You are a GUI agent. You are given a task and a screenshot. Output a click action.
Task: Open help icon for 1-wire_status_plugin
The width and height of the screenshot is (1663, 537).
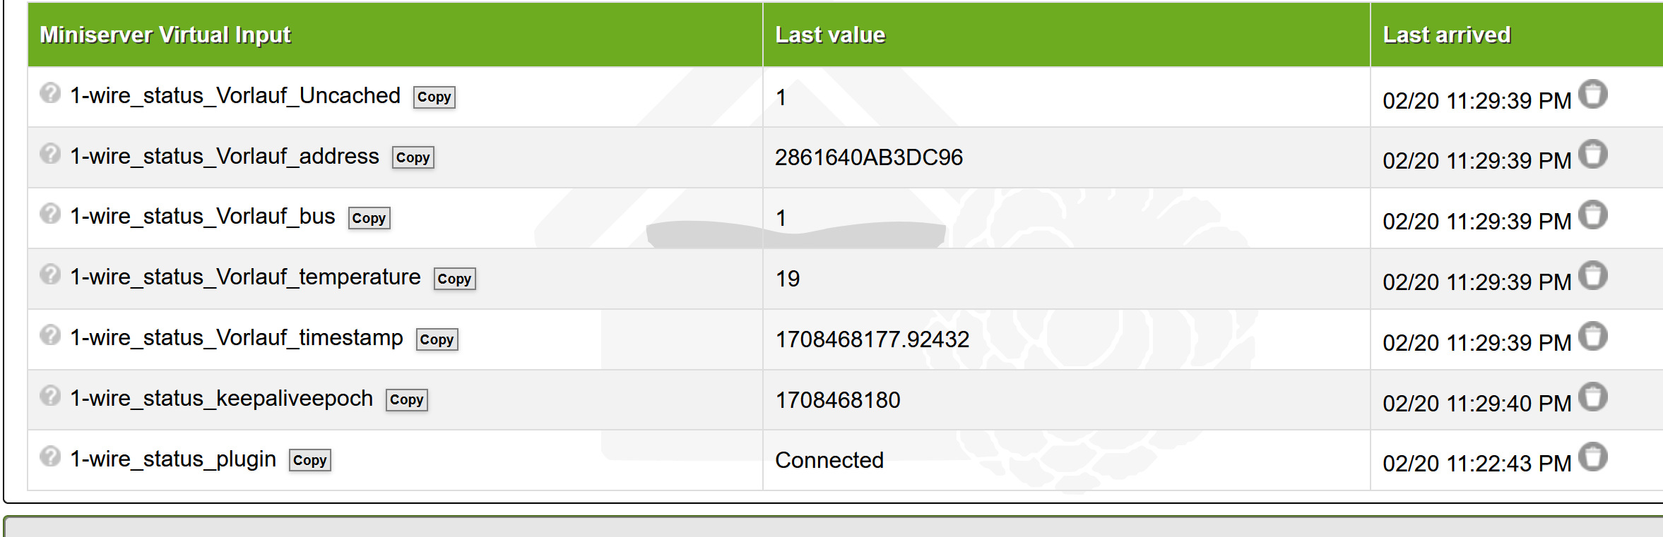(50, 456)
